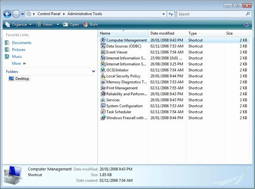This screenshot has width=255, height=189.
Task: Click icon of Internet Information item dated 23/09/2008
Action: (x=103, y=58)
